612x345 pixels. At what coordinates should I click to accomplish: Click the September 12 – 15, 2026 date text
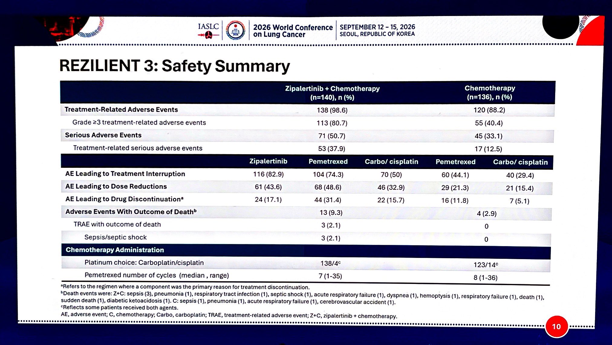377,27
